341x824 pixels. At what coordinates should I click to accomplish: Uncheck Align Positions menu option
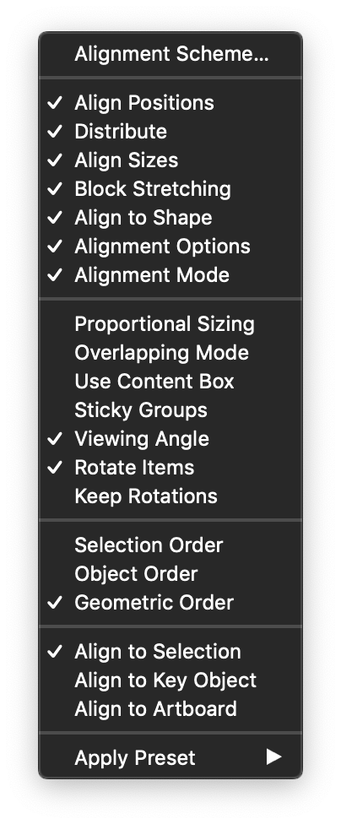170,103
